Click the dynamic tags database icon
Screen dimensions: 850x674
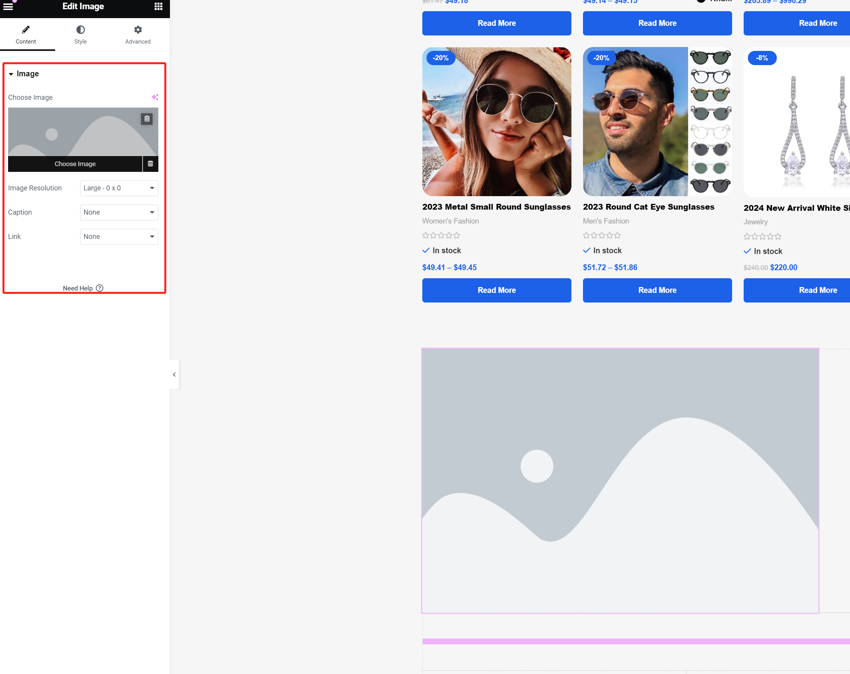click(150, 164)
